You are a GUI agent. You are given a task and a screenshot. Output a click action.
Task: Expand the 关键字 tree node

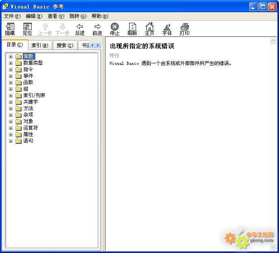(x=11, y=102)
